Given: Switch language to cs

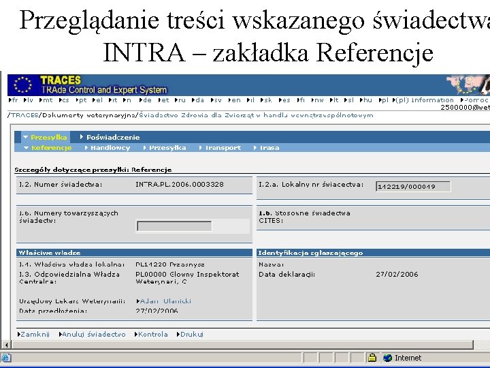Looking at the screenshot, I should coord(64,100).
